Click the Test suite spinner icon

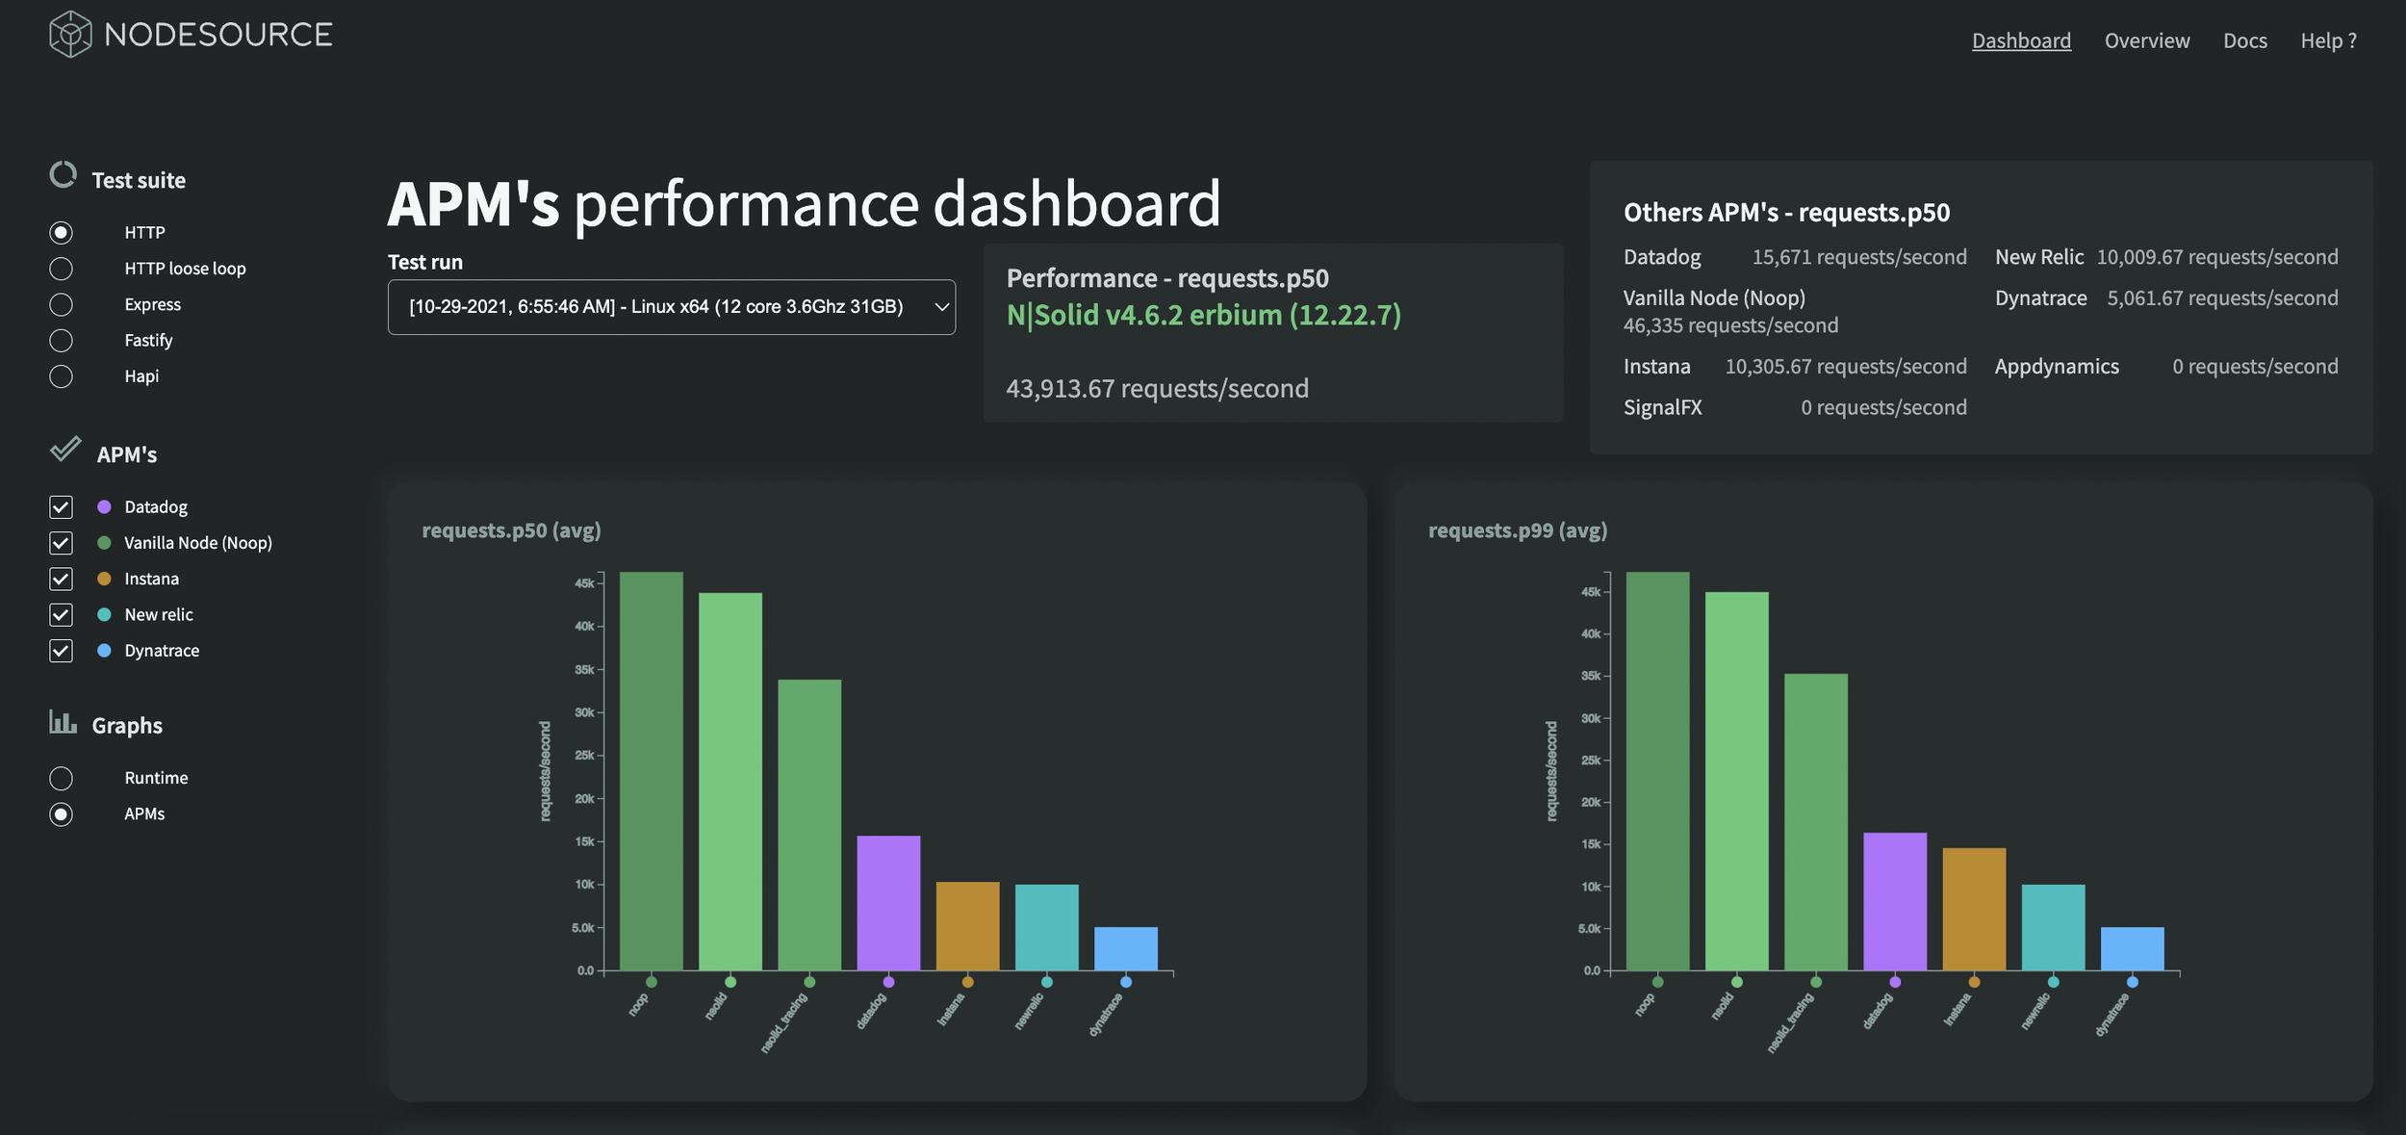(63, 175)
